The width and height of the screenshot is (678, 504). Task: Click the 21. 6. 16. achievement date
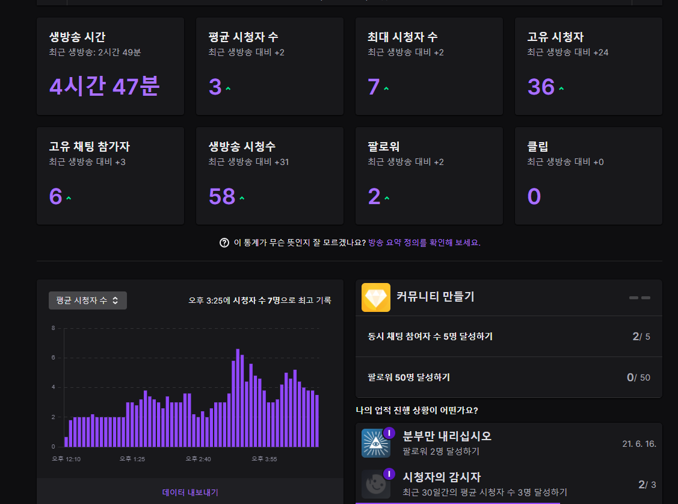(639, 444)
